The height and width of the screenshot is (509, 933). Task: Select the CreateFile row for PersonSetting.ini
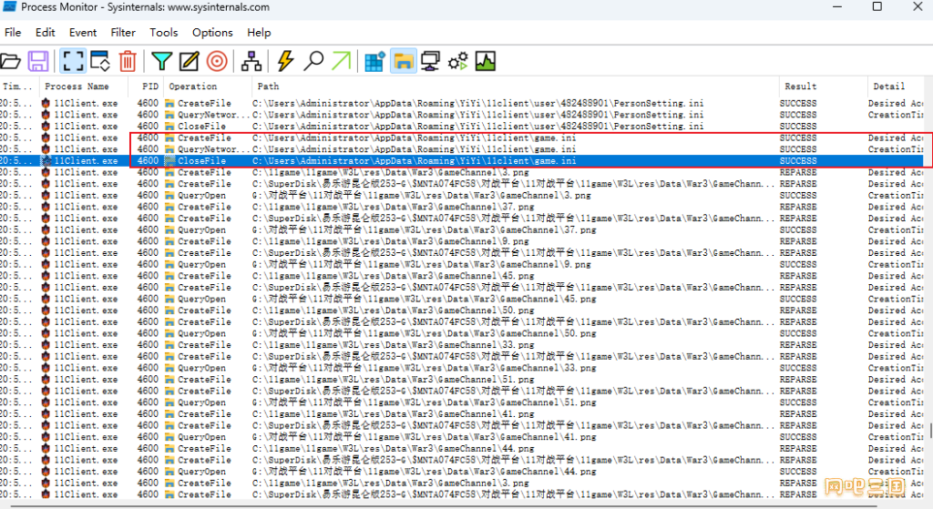pos(462,104)
